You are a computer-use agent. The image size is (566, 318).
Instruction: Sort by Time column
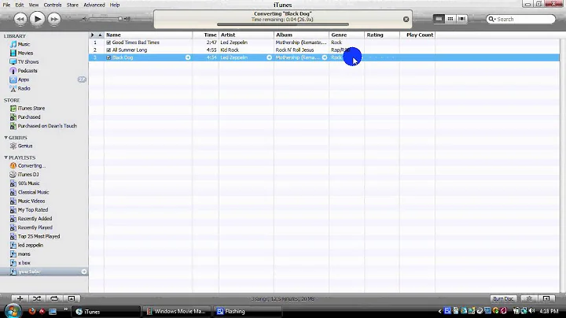[x=205, y=35]
